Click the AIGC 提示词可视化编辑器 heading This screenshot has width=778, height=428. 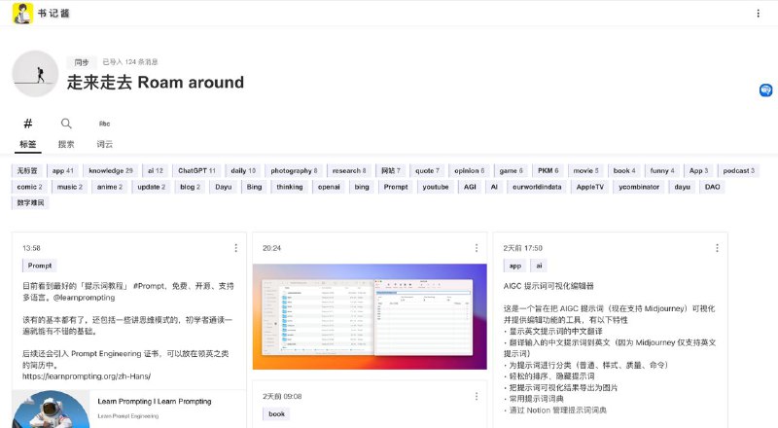point(548,286)
